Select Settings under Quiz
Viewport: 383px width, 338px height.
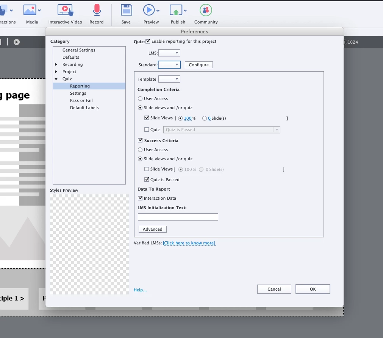(78, 93)
